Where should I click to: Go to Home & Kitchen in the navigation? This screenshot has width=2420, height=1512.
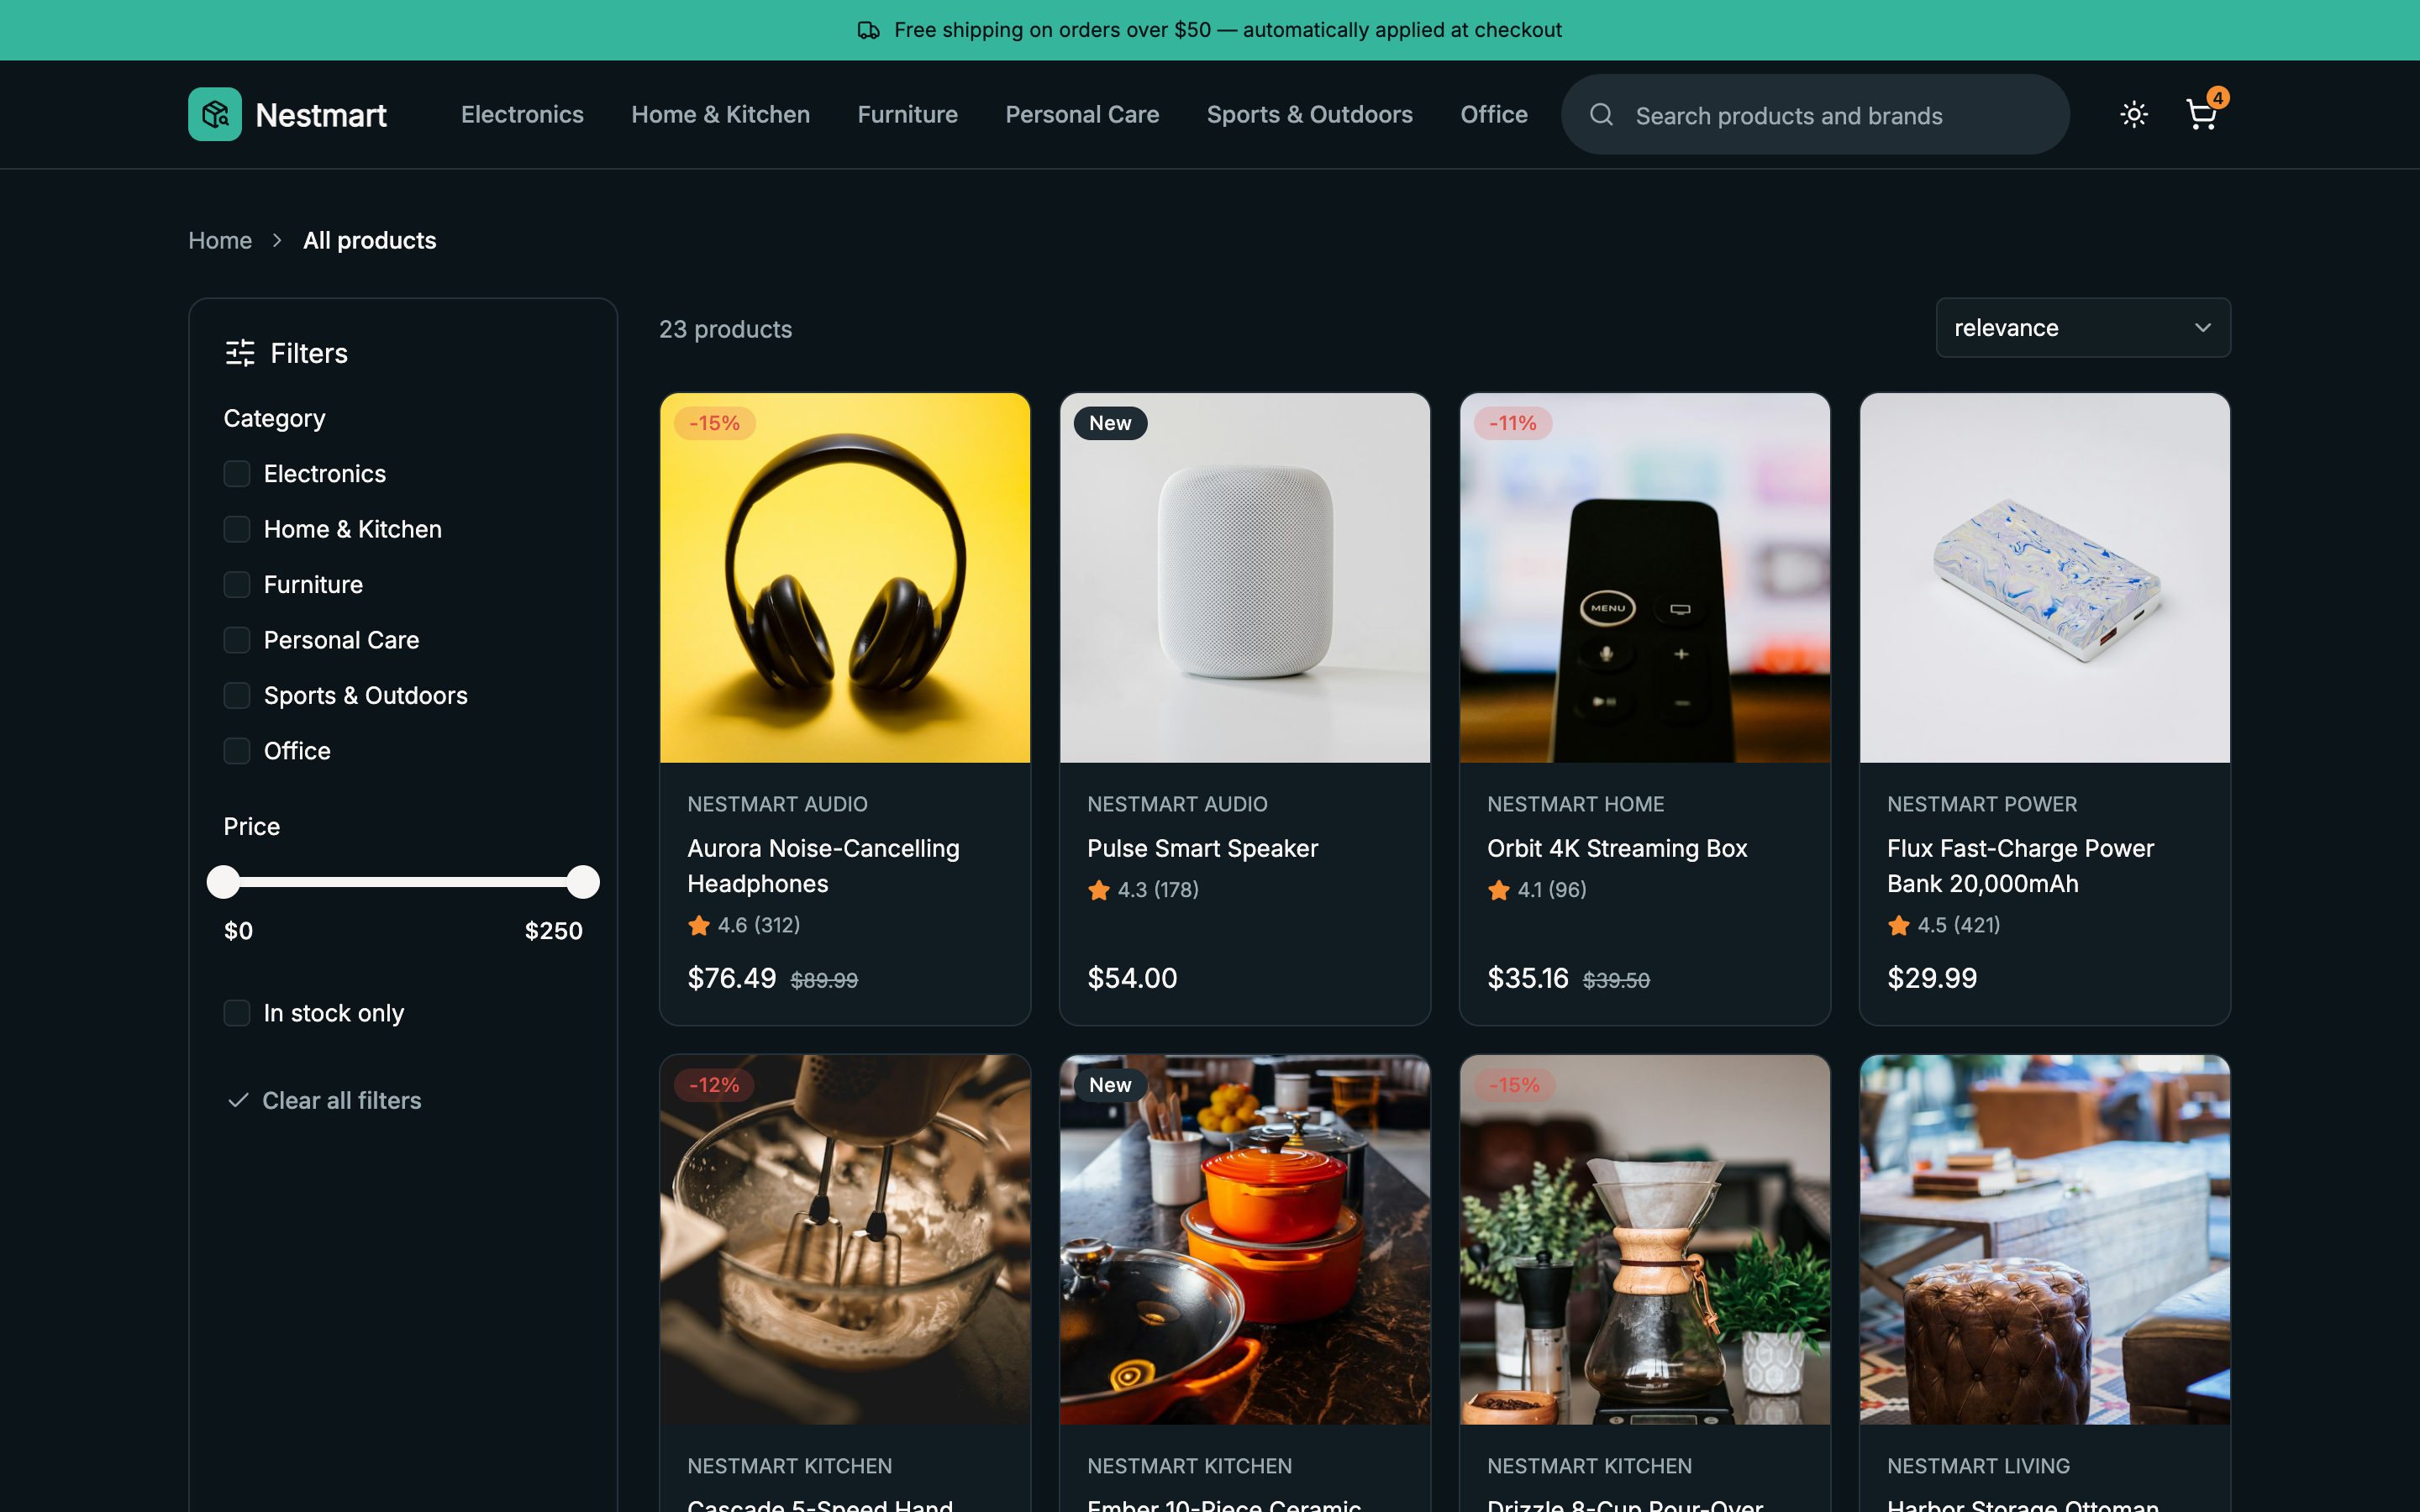click(x=720, y=114)
